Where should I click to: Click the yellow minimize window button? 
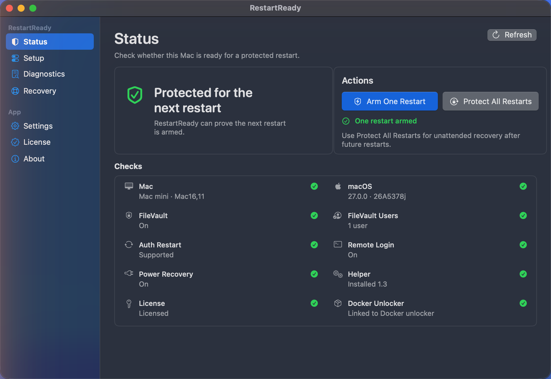click(x=21, y=8)
